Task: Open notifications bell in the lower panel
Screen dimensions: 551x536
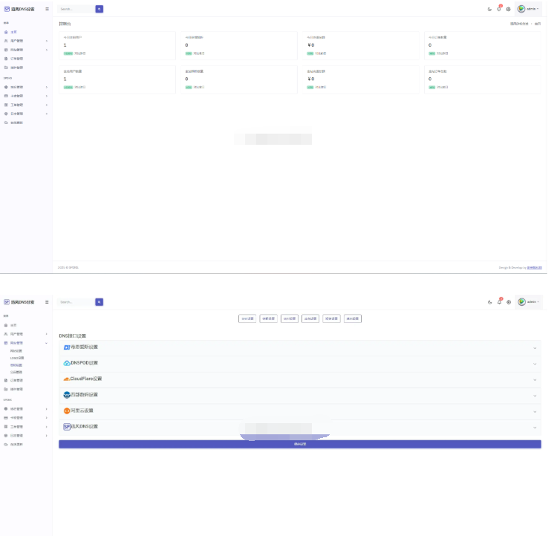Action: (x=499, y=302)
